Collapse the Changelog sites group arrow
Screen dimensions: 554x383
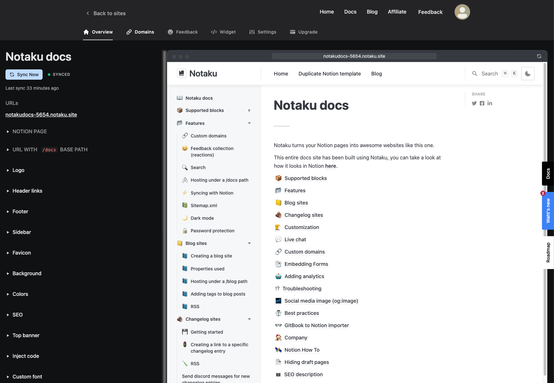(x=249, y=319)
